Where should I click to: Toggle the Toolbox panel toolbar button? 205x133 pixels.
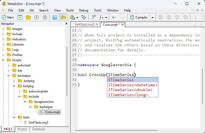(55, 17)
